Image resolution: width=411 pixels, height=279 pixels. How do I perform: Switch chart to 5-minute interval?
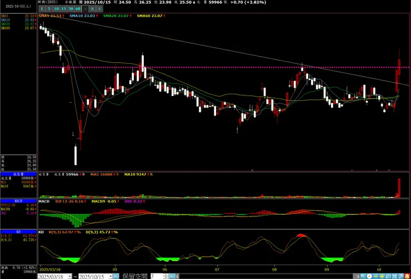point(49,9)
